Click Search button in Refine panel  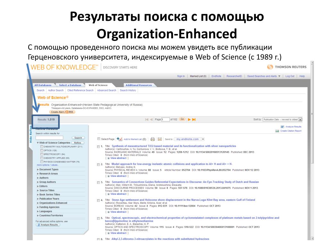(x=78, y=138)
